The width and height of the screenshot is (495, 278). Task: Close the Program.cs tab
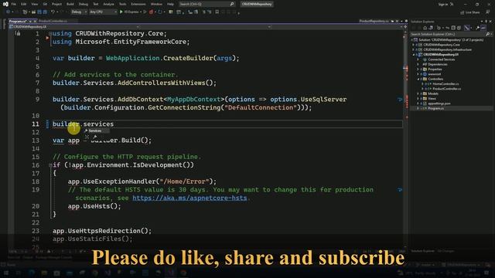coord(35,21)
